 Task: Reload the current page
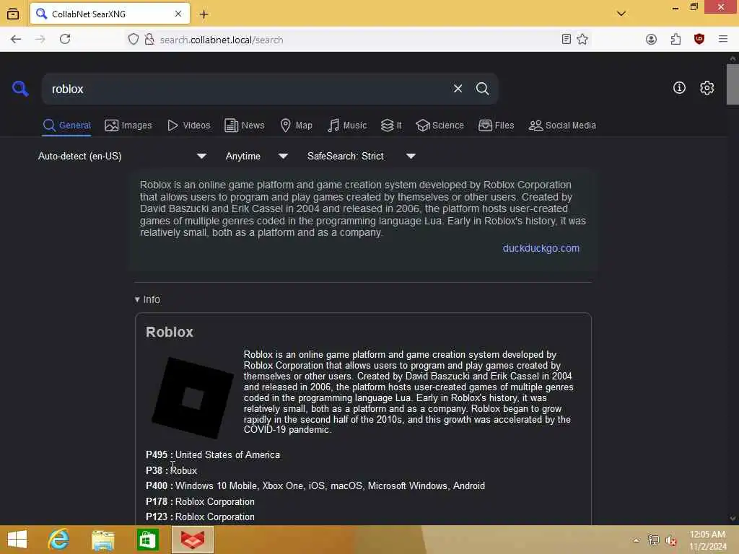tap(65, 40)
